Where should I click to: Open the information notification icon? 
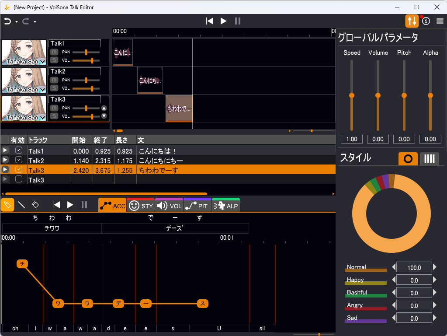[426, 21]
